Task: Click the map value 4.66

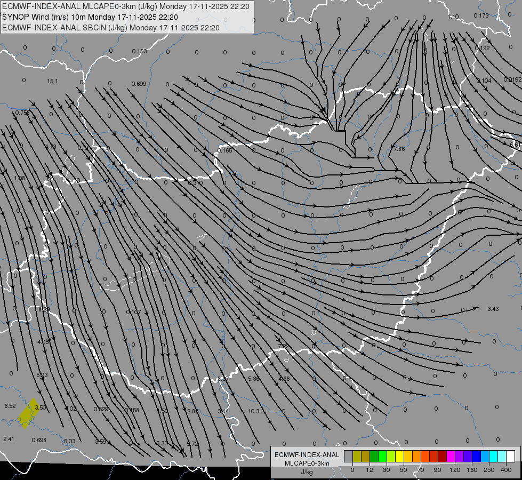Action: point(284,379)
